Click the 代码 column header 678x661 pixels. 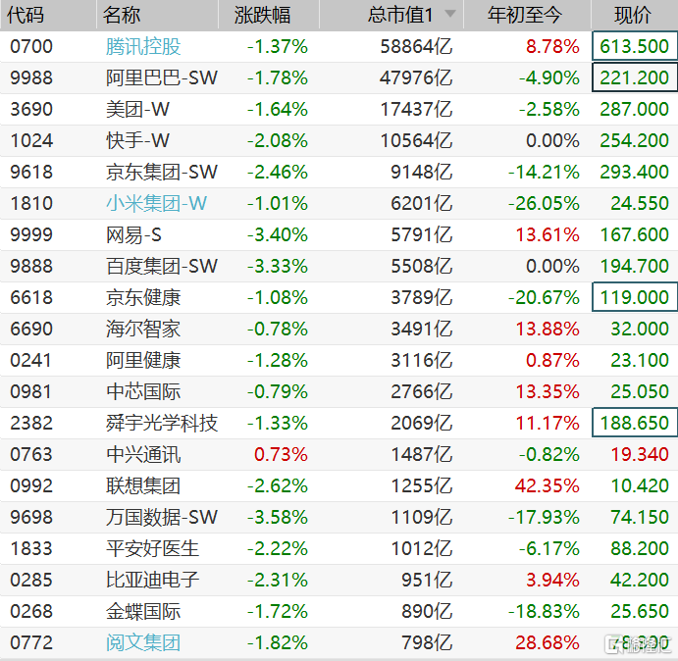coord(26,16)
